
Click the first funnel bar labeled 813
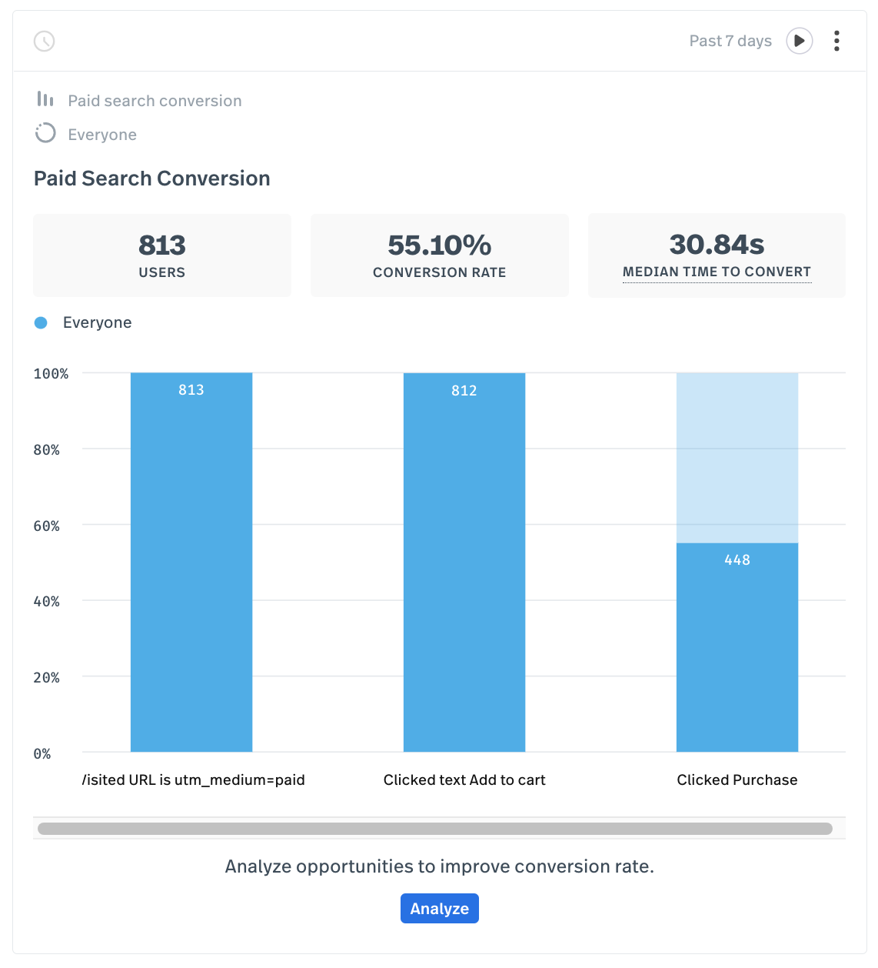coord(191,562)
